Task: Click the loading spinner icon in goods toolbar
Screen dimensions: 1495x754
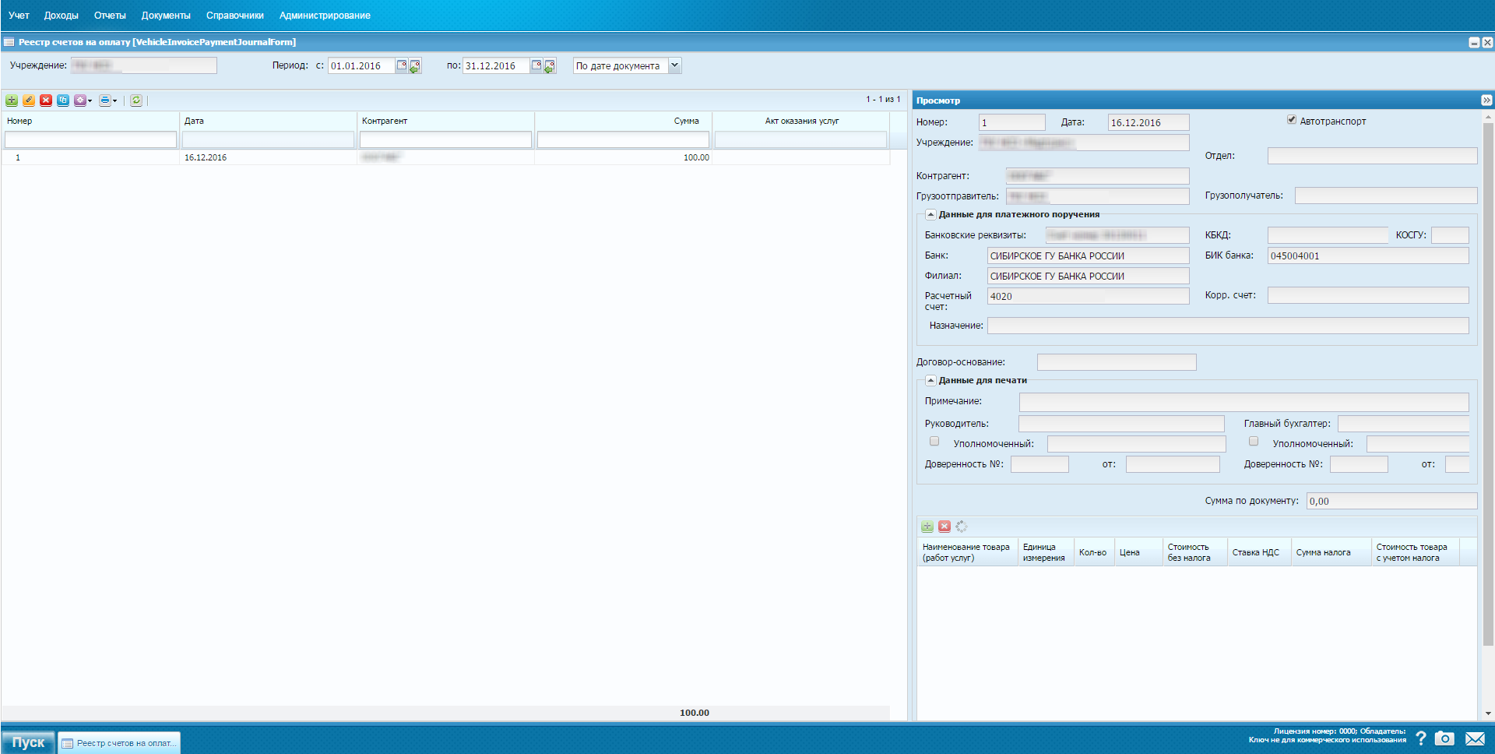Action: pyautogui.click(x=962, y=527)
